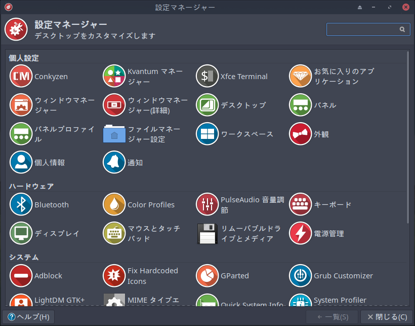Image resolution: width=415 pixels, height=326 pixels.
Task: Open リムーバブルドライブとメディア floppy icon
Action: click(207, 234)
